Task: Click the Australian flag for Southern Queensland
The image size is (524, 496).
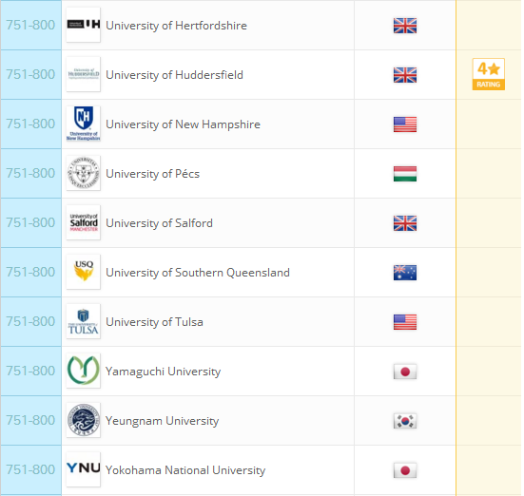Action: tap(405, 273)
